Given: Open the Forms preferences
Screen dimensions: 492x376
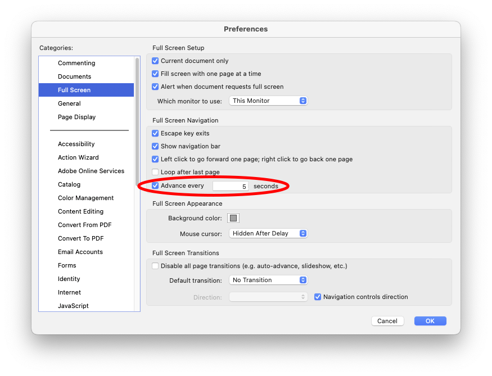Looking at the screenshot, I should tap(67, 265).
